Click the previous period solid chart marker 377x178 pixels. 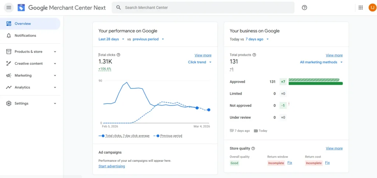coord(197,108)
